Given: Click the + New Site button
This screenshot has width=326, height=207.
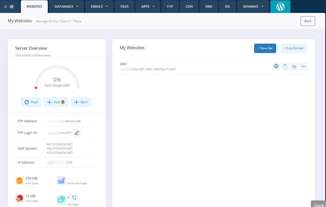Looking at the screenshot, I should (265, 48).
